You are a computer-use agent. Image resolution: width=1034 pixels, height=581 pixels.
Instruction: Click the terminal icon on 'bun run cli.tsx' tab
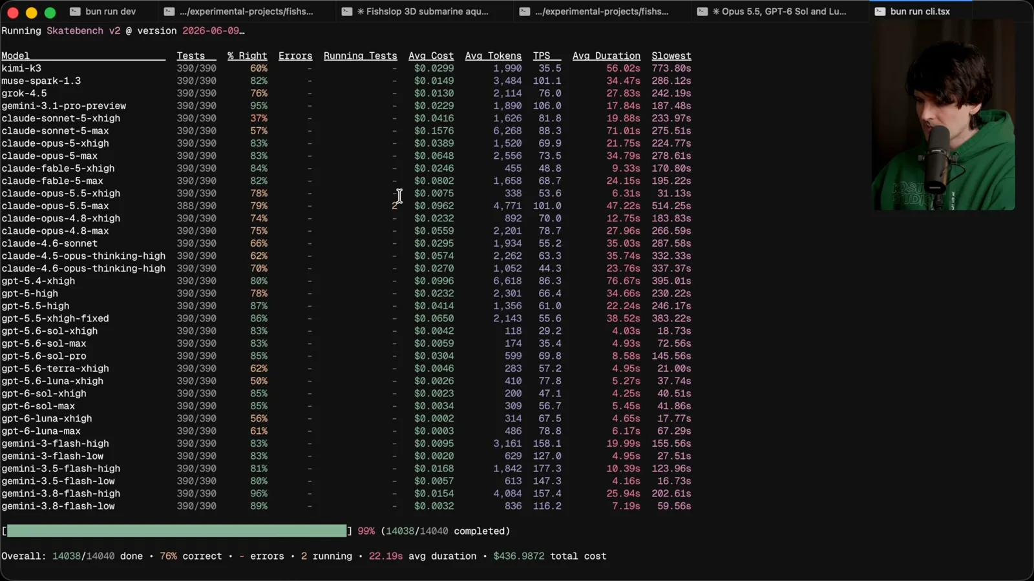click(x=880, y=12)
